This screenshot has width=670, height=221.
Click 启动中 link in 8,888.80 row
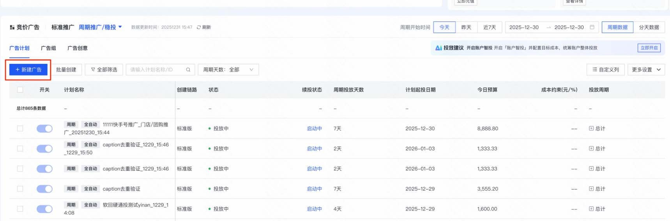pos(315,128)
